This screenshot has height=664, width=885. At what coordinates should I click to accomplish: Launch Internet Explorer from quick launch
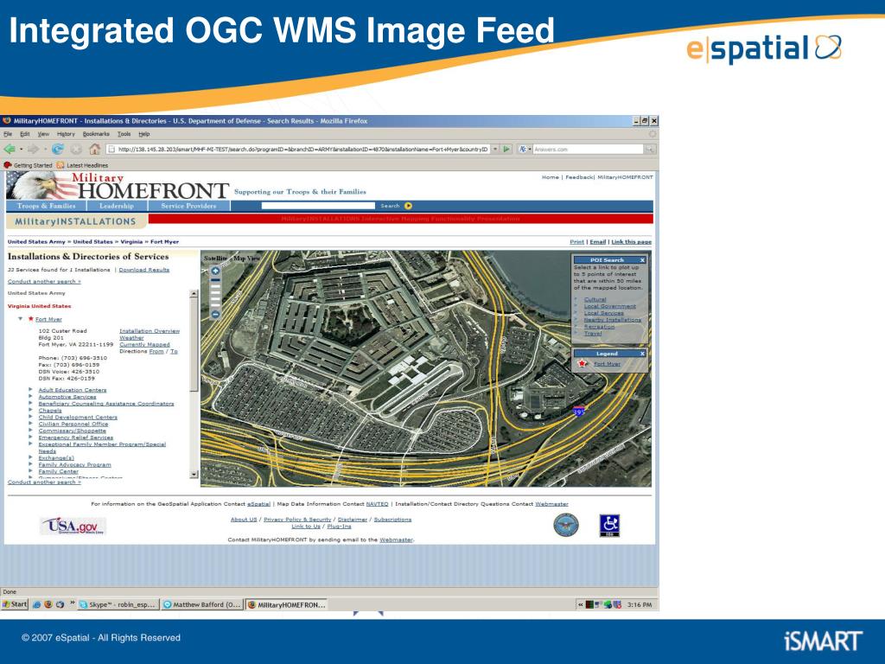click(36, 604)
